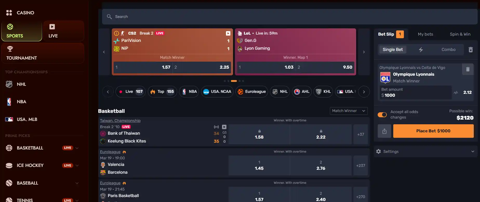
Task: Show previous featured match cards
Action: (104, 52)
